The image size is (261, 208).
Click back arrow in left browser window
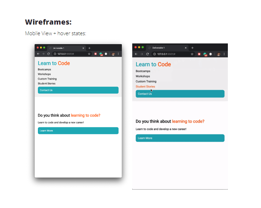(38, 54)
